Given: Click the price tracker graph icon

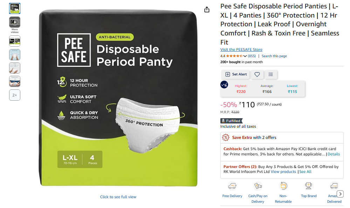Looking at the screenshot, I should click(224, 85).
